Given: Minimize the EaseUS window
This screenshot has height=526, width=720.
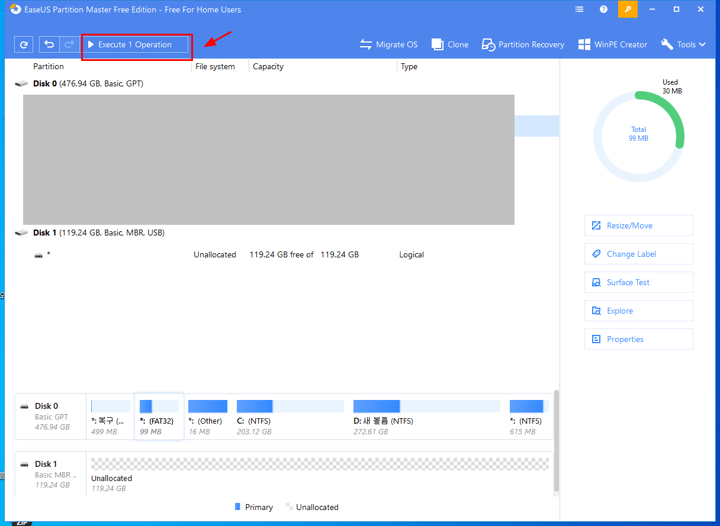Looking at the screenshot, I should point(652,9).
